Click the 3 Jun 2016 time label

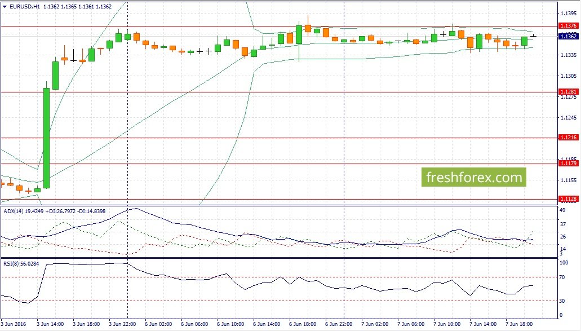tap(14, 324)
